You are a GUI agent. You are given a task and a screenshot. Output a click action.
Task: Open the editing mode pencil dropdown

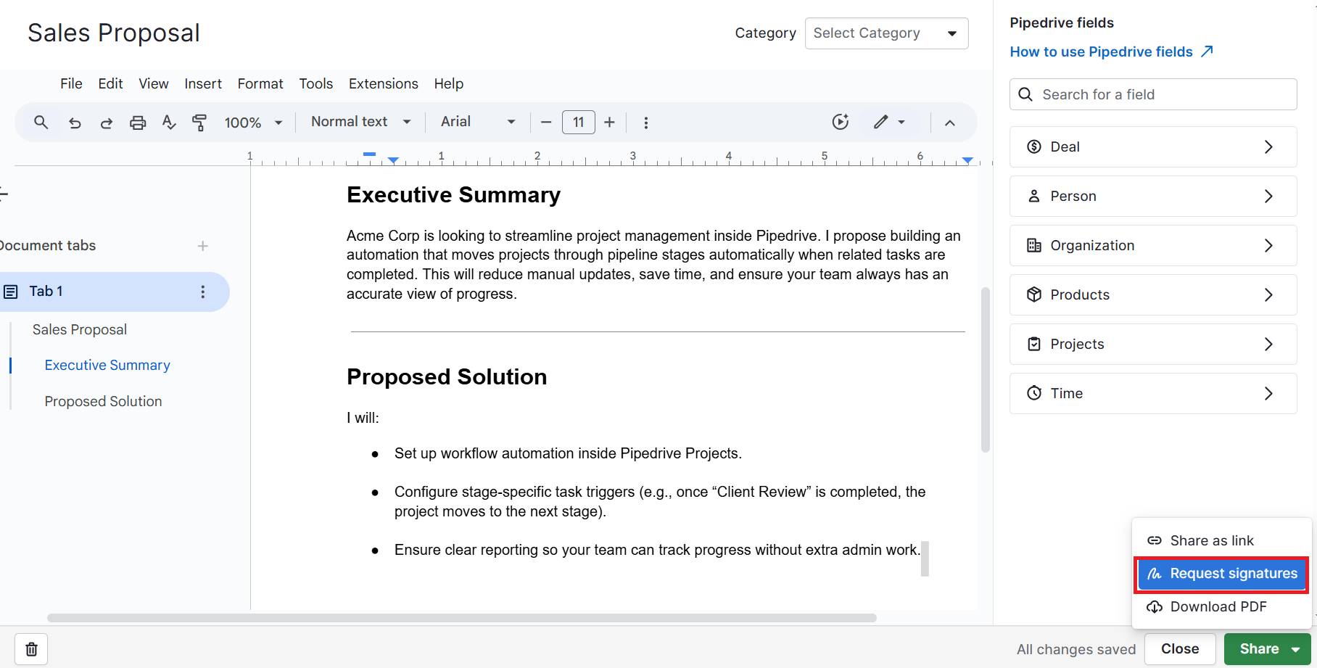tap(889, 122)
